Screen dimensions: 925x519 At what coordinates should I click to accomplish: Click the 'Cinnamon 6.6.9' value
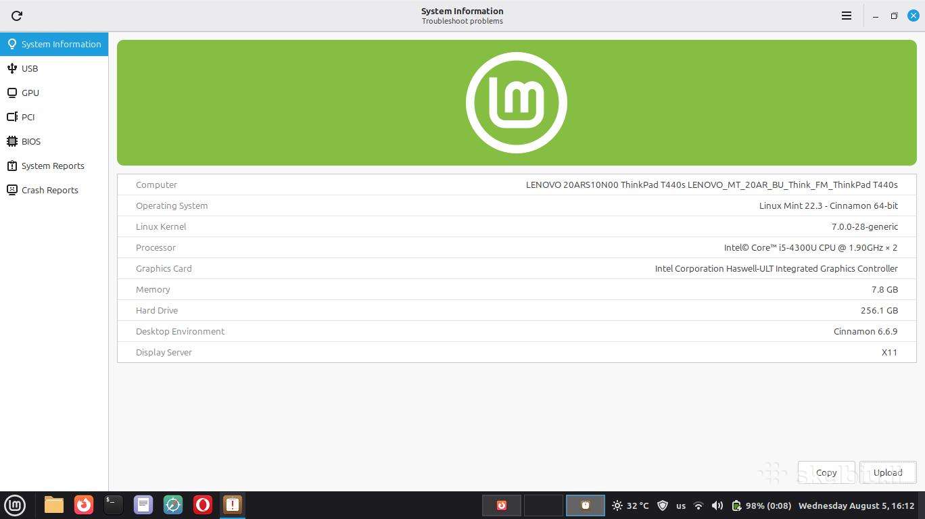[x=865, y=331]
